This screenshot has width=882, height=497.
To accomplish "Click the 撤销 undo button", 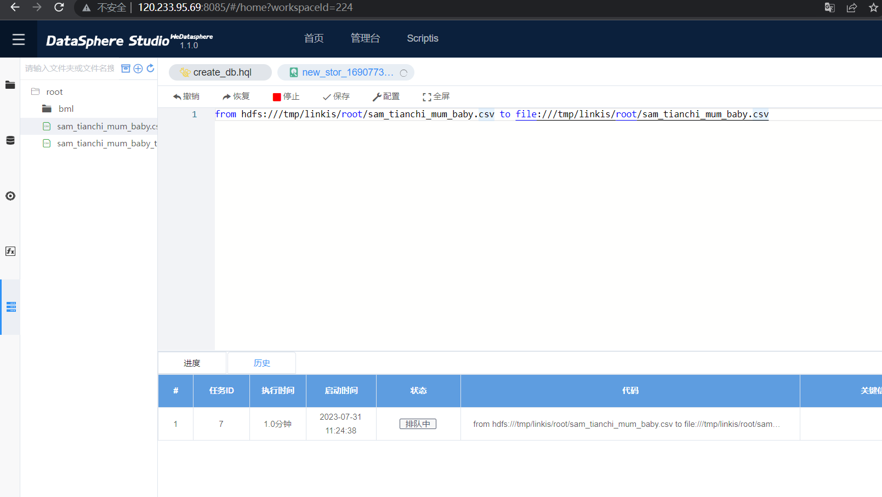I will pyautogui.click(x=186, y=96).
